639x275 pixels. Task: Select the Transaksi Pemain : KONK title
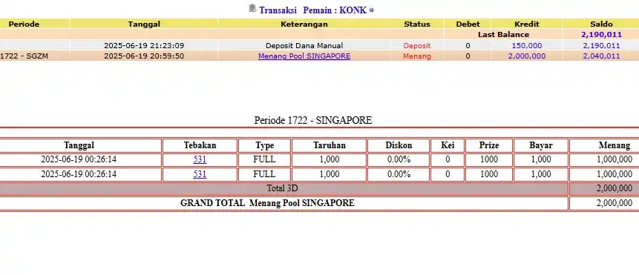click(x=313, y=10)
